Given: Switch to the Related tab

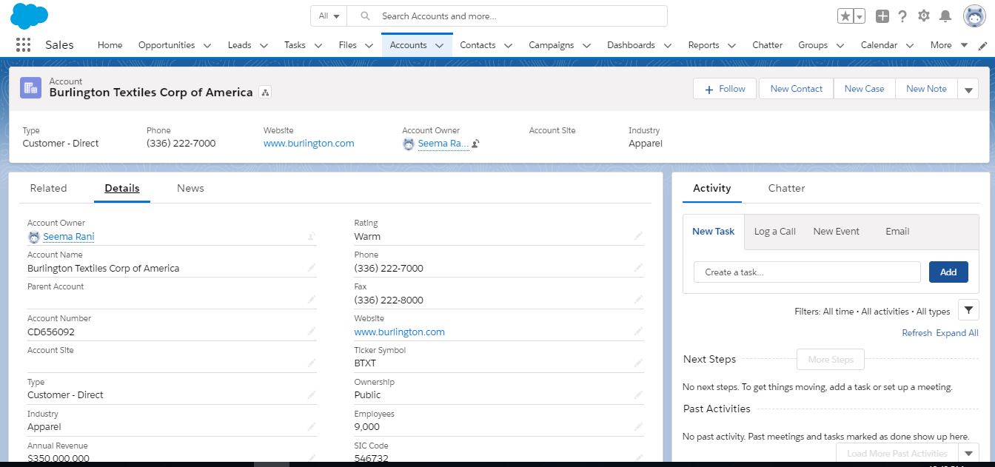Looking at the screenshot, I should coord(48,188).
